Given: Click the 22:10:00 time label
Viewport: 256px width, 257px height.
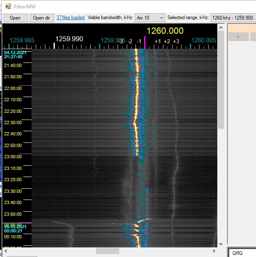Looking at the screenshot, I should pos(13,100).
